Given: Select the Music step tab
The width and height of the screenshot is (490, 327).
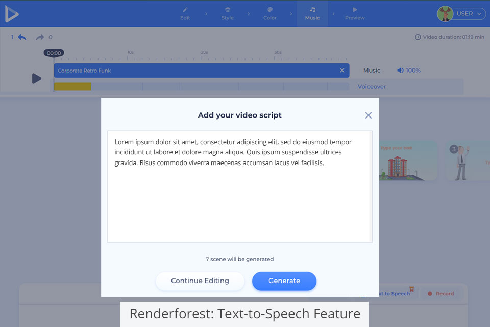Looking at the screenshot, I should point(312,14).
